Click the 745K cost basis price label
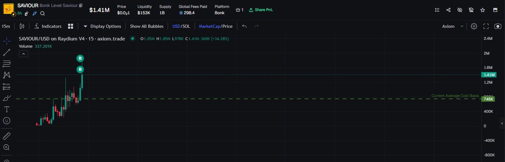505x162 pixels. [488, 99]
